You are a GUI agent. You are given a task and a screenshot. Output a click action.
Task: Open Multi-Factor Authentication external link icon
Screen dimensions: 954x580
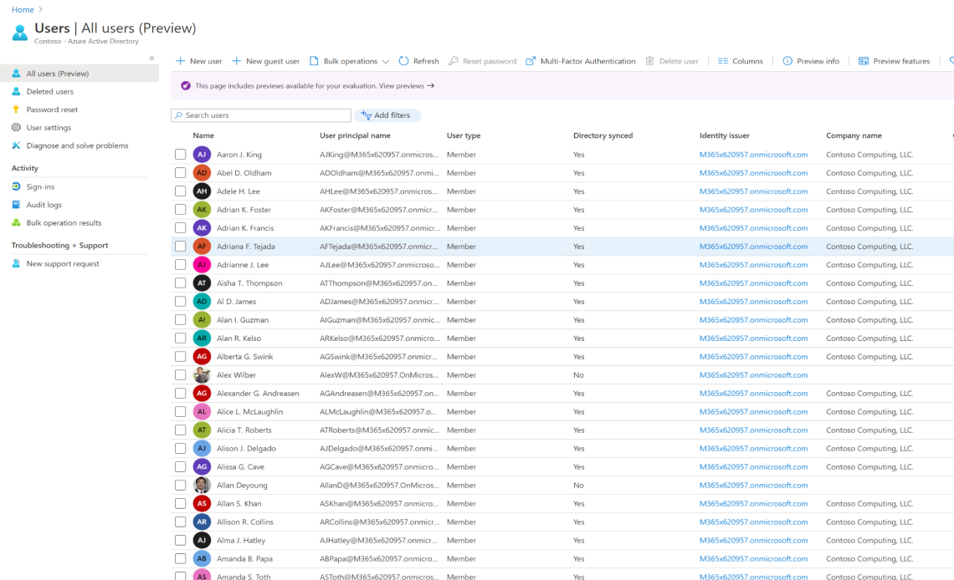coord(531,61)
